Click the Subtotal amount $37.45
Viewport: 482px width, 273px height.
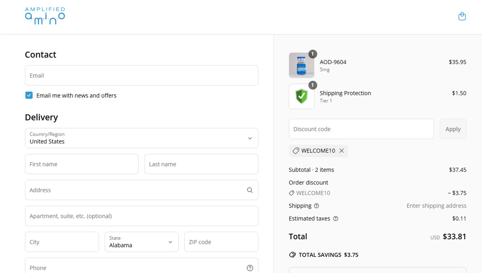[x=458, y=170]
